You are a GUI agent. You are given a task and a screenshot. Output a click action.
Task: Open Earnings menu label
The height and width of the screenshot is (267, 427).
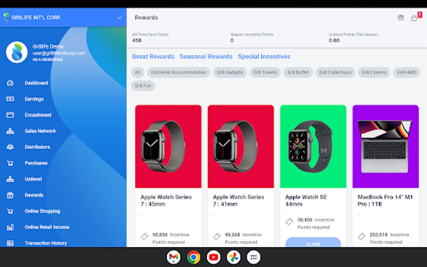[x=34, y=99]
